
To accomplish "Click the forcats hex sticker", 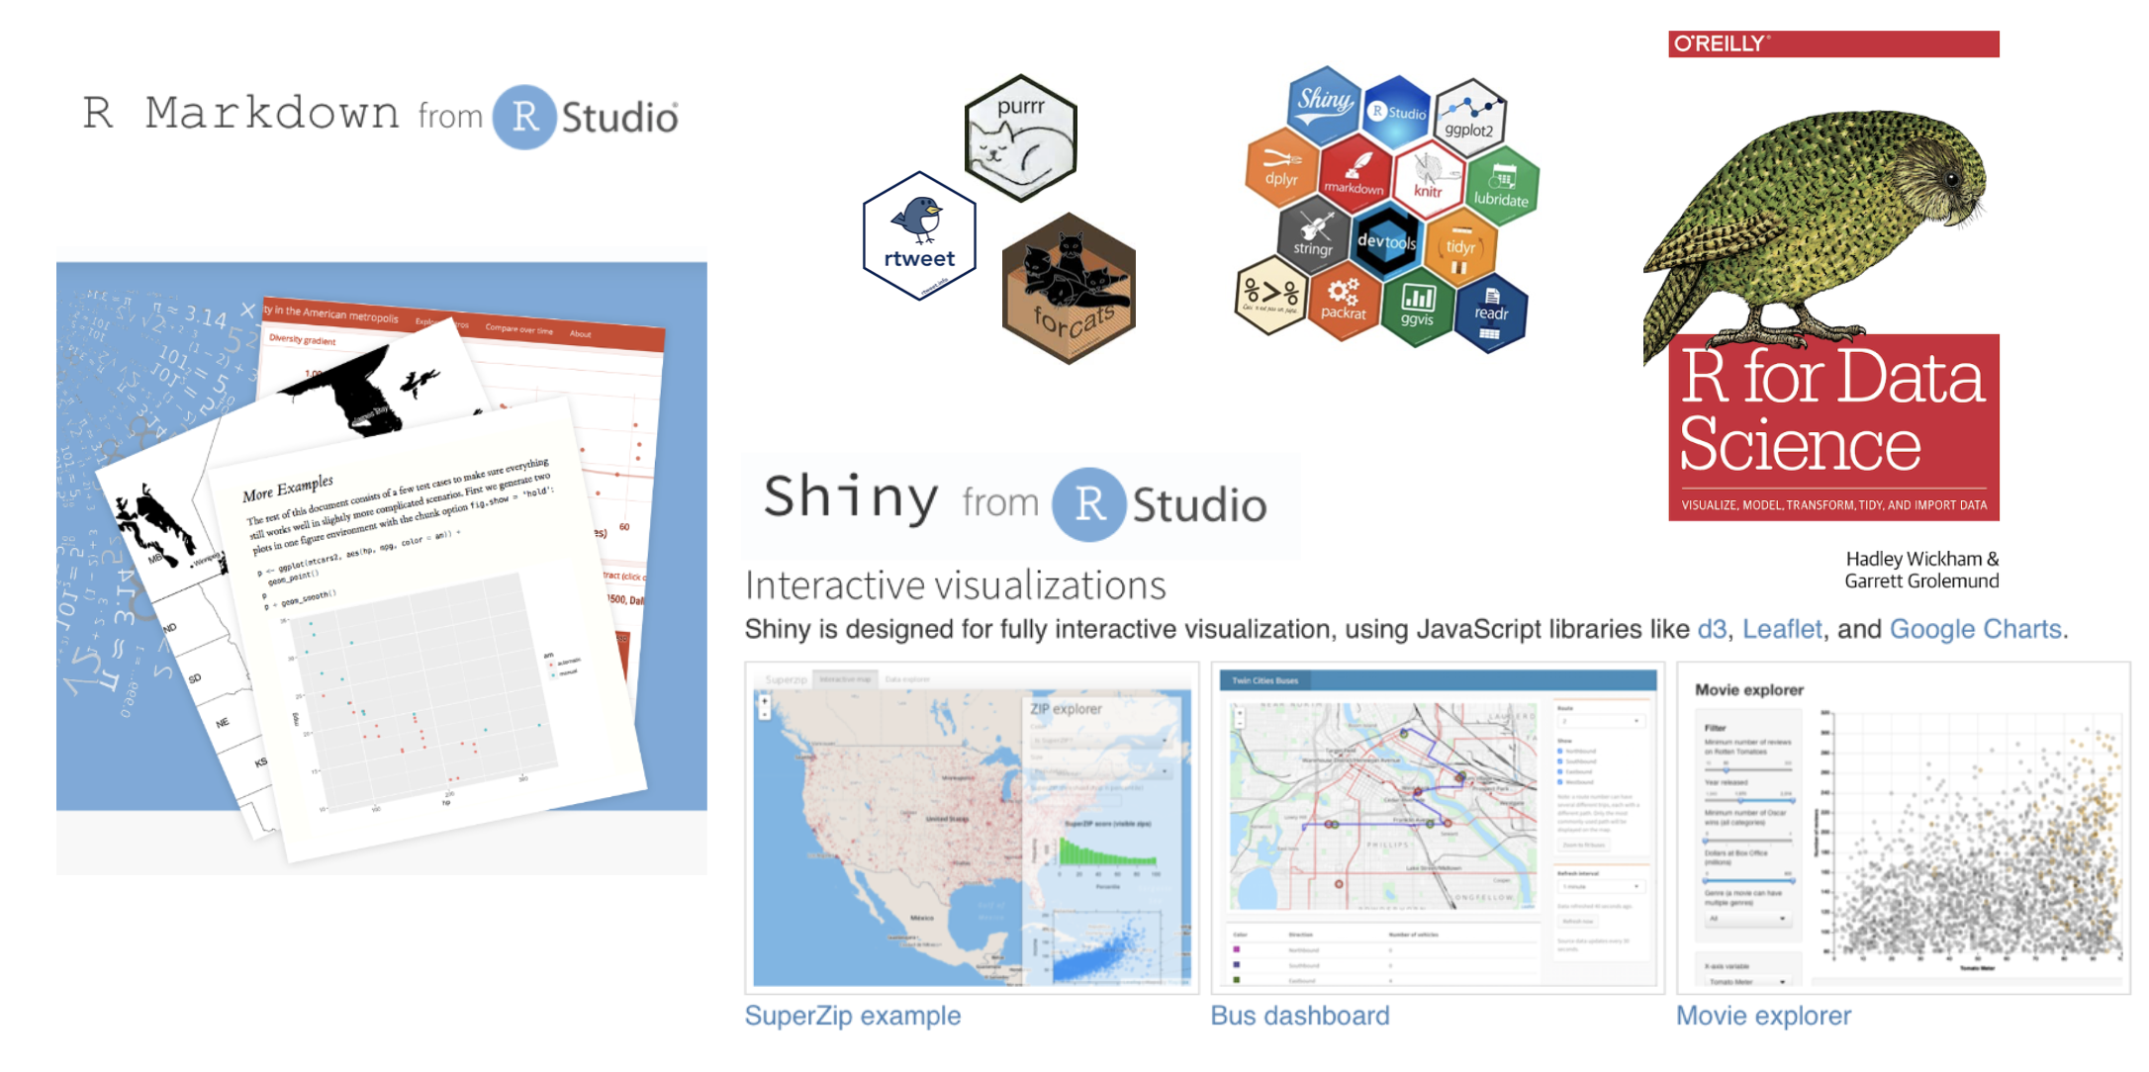I will coord(1069,288).
